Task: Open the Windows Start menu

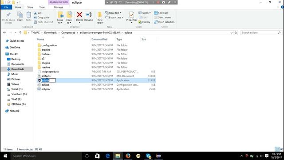Action: pos(5,156)
